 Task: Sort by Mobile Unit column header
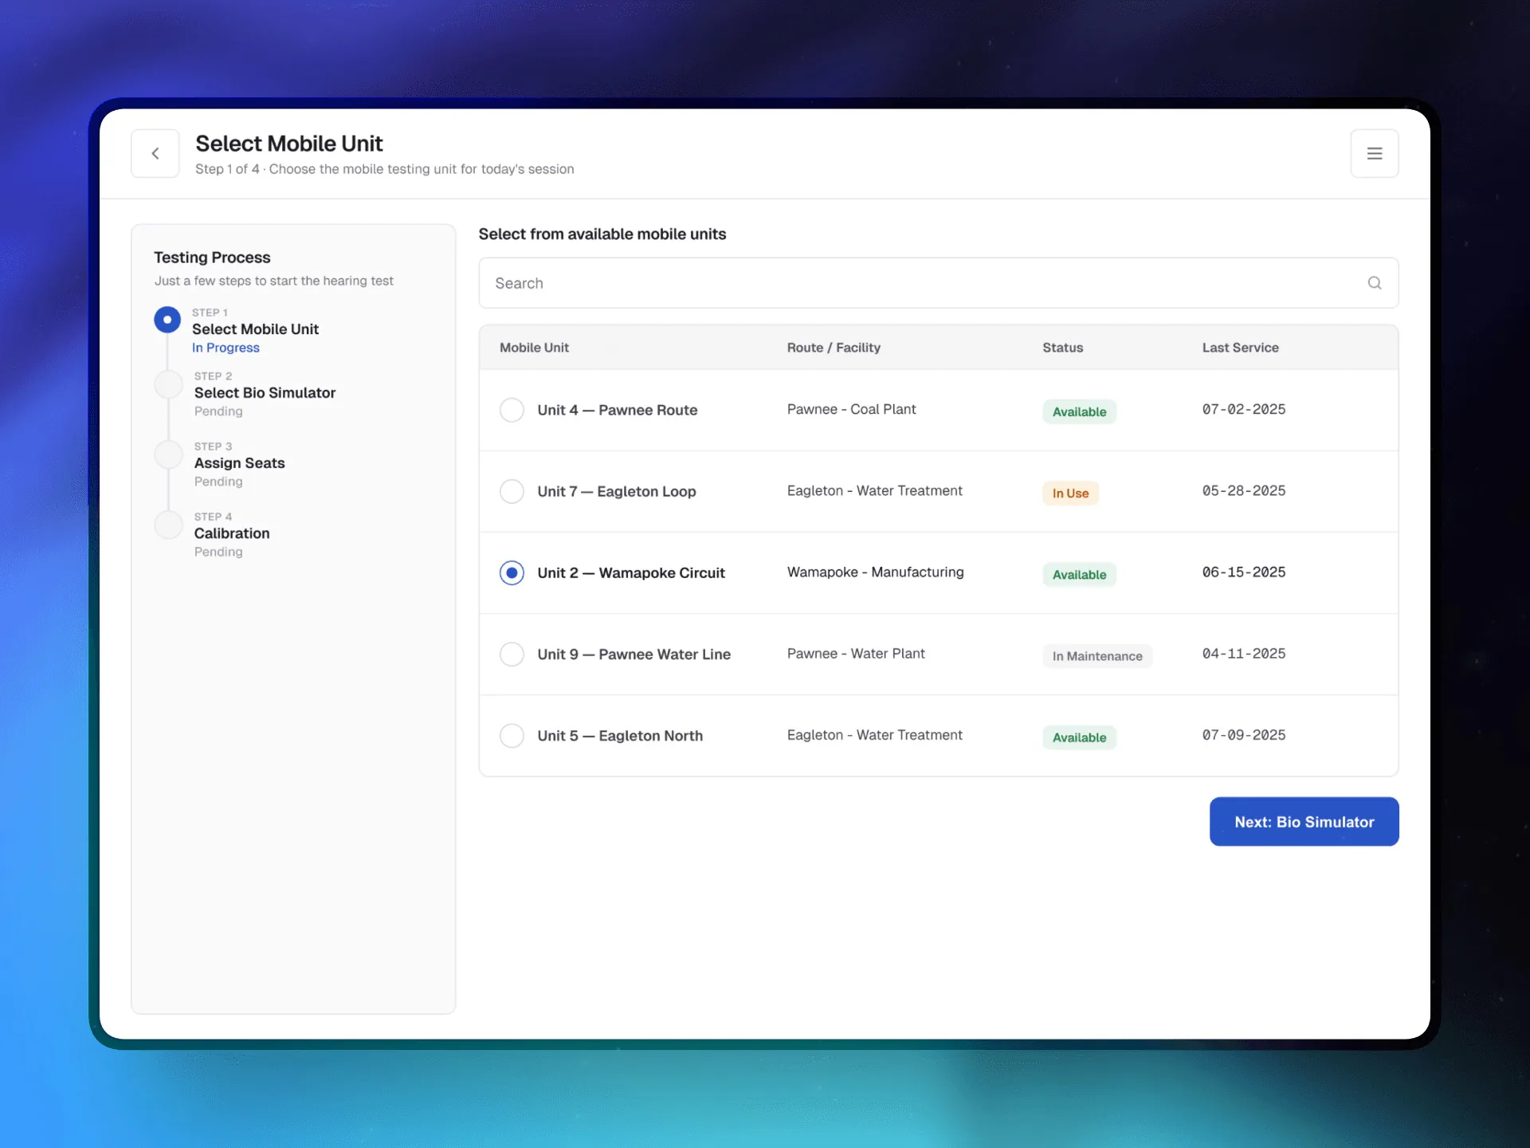[534, 348]
